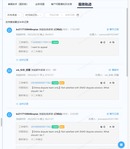The image size is (130, 149).
Task: Click the 'I want to appeal' description text
Action: point(39,47)
